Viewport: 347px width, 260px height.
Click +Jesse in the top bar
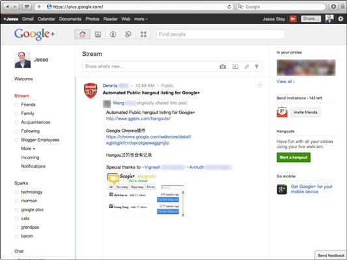[10, 19]
